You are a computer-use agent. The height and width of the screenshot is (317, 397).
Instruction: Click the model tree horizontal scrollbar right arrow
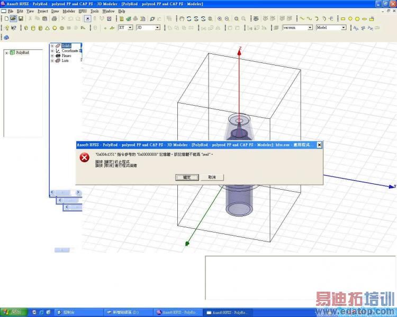[78, 192]
